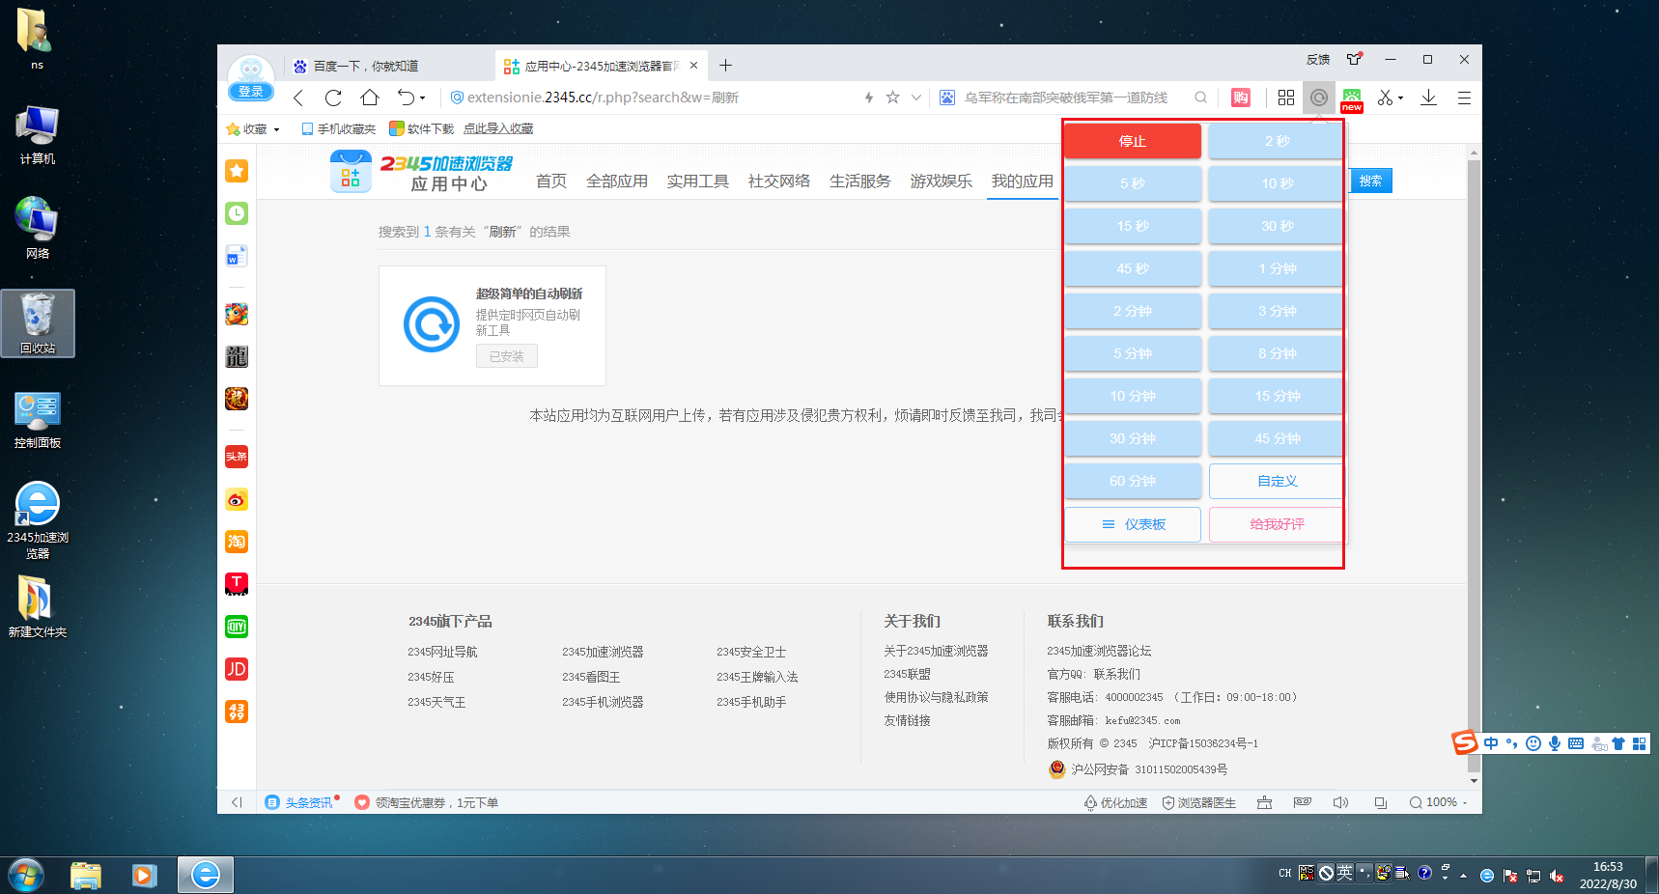This screenshot has height=894, width=1659.
Task: Set refresh interval to 5 分钟
Action: point(1133,353)
